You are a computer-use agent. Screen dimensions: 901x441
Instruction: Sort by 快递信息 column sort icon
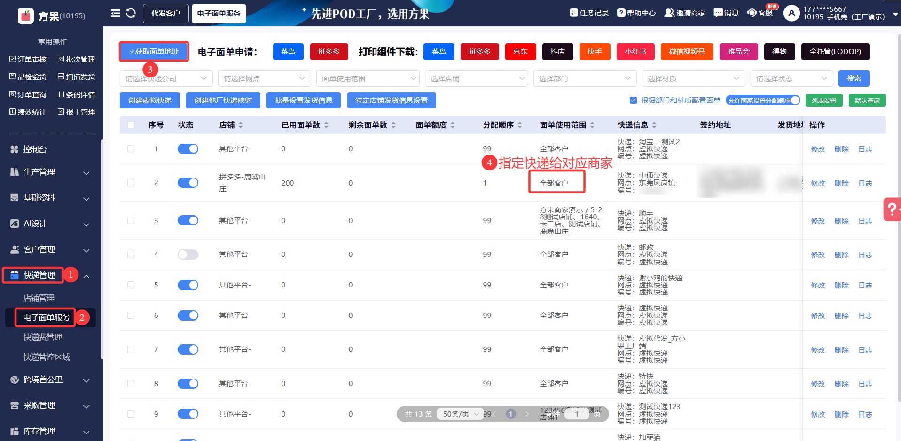(654, 125)
